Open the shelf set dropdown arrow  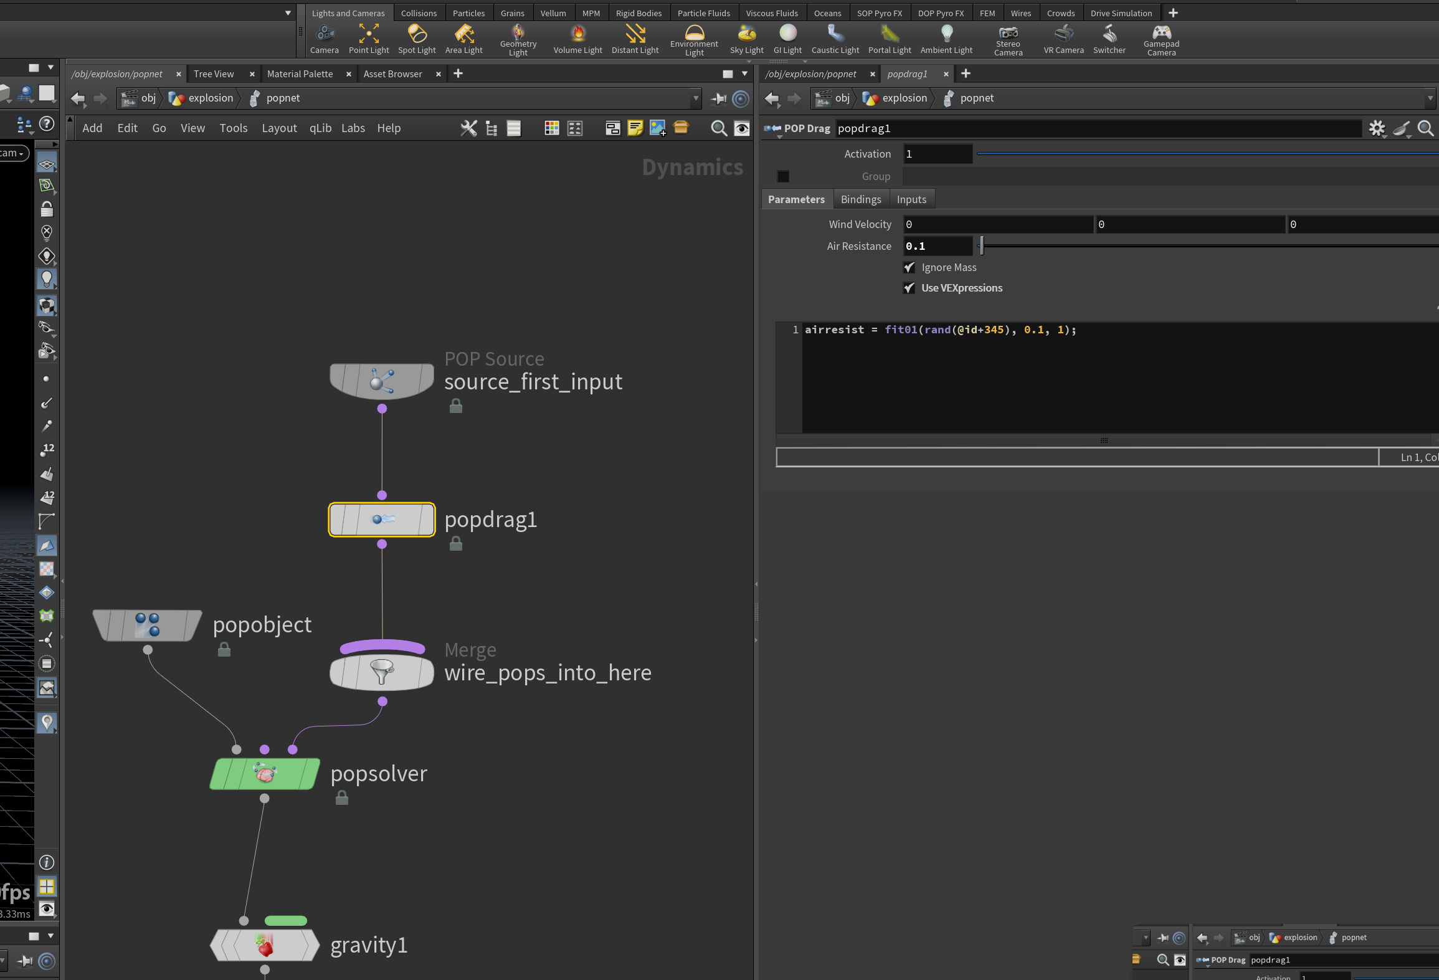coord(288,13)
